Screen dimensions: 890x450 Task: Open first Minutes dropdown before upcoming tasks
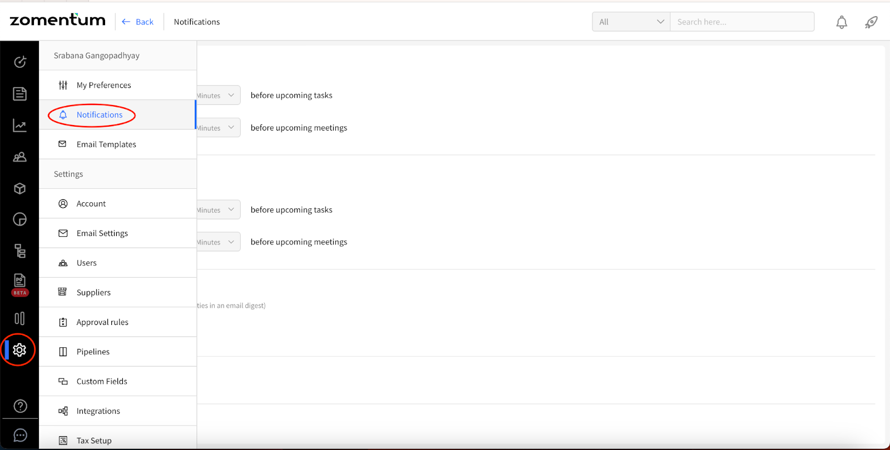pos(219,95)
